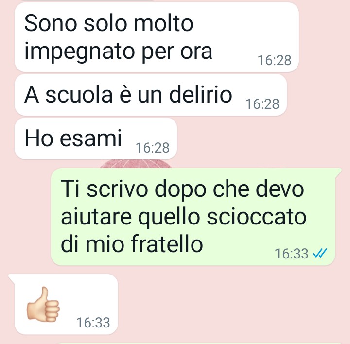Tap the pink chat wallpaper doodle
This screenshot has height=344, width=350.
[136, 164]
